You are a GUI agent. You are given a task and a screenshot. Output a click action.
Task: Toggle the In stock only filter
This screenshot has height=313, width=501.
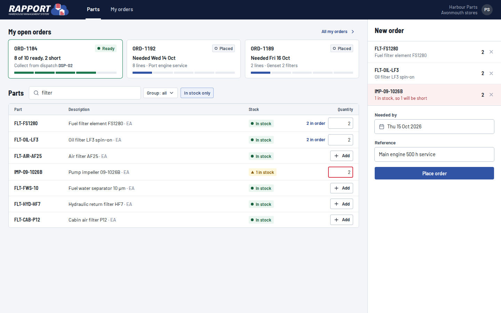pyautogui.click(x=197, y=93)
